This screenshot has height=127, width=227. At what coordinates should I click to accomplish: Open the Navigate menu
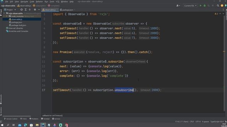click(x=24, y=1)
